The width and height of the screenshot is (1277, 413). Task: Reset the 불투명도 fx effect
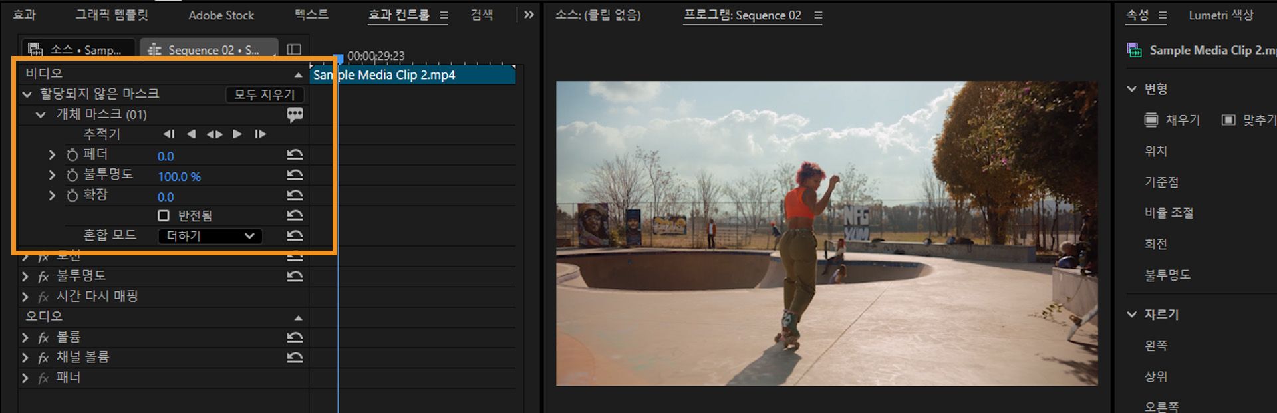pos(295,276)
